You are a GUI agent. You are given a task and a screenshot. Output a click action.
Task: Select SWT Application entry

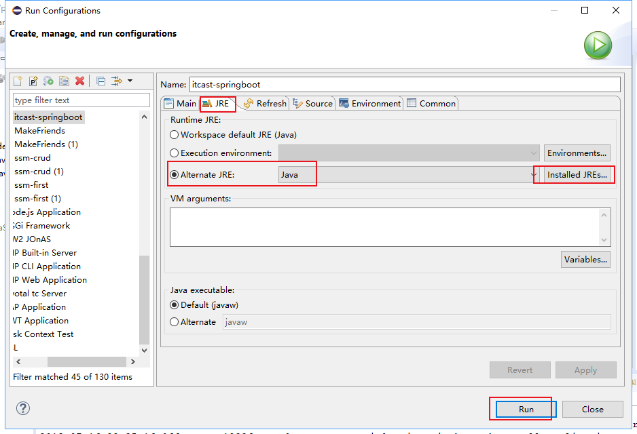click(41, 321)
